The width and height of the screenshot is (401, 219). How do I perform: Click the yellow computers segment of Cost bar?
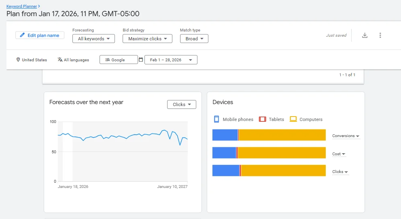(x=282, y=153)
